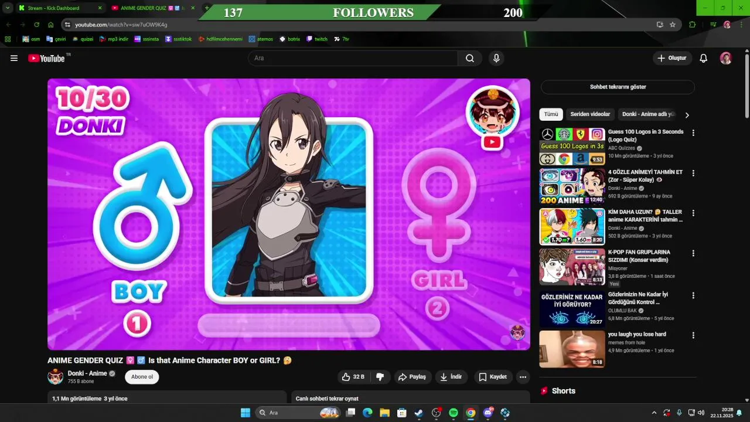Viewport: 750px width, 422px height.
Task: Click the Oluştur create button
Action: (x=673, y=58)
